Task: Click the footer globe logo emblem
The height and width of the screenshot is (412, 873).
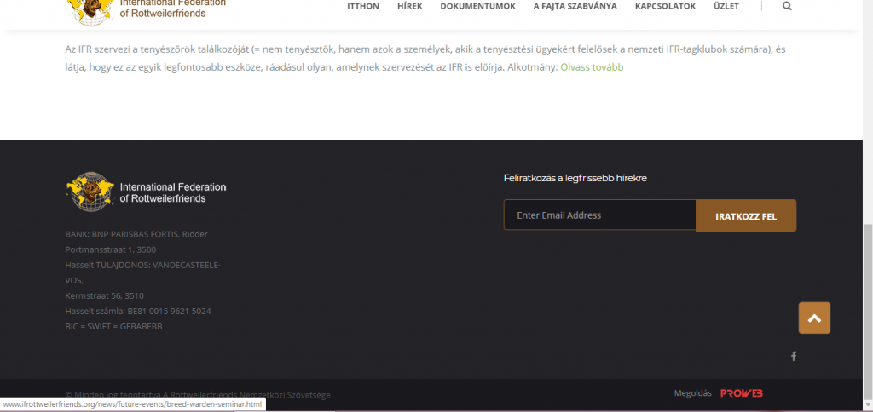Action: [x=90, y=192]
